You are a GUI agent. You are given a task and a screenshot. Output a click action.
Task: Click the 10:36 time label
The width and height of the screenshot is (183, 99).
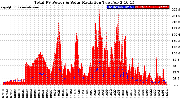pyautogui.click(x=63, y=94)
